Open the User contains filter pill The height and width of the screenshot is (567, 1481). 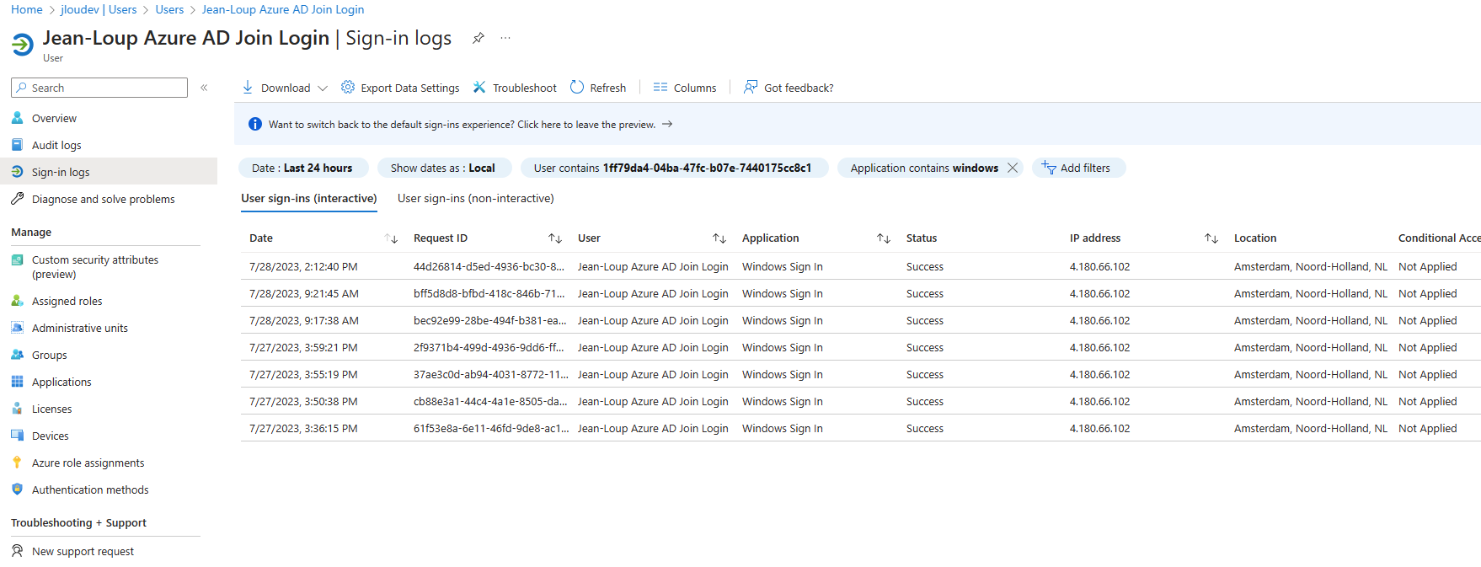point(673,168)
